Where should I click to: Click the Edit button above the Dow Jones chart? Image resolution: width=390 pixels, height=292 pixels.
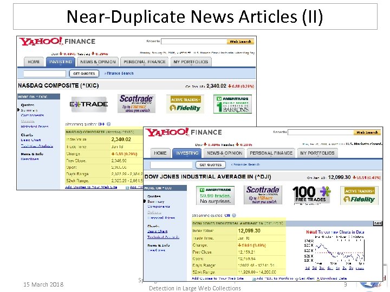378,223
